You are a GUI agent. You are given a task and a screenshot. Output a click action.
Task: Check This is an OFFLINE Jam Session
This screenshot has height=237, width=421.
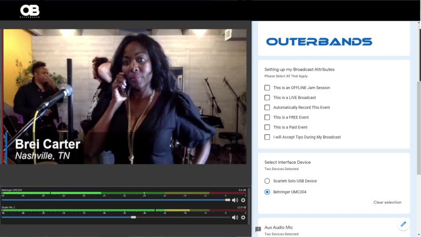(267, 87)
